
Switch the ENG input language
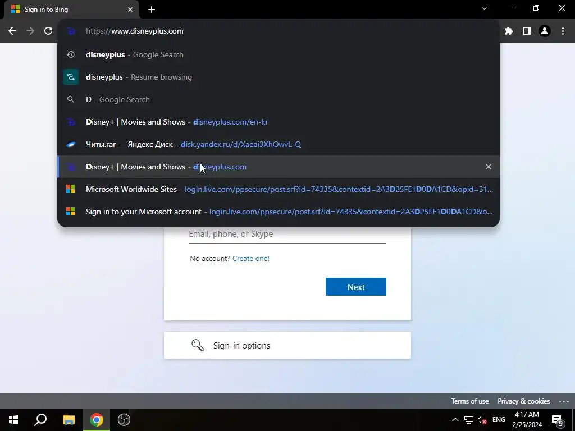pos(499,420)
